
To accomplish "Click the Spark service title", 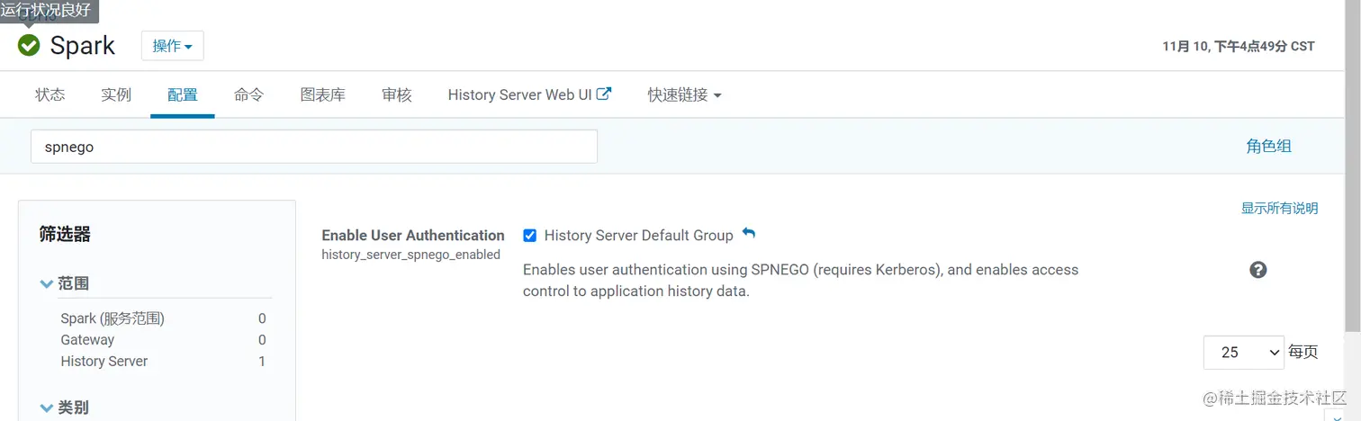I will point(83,46).
